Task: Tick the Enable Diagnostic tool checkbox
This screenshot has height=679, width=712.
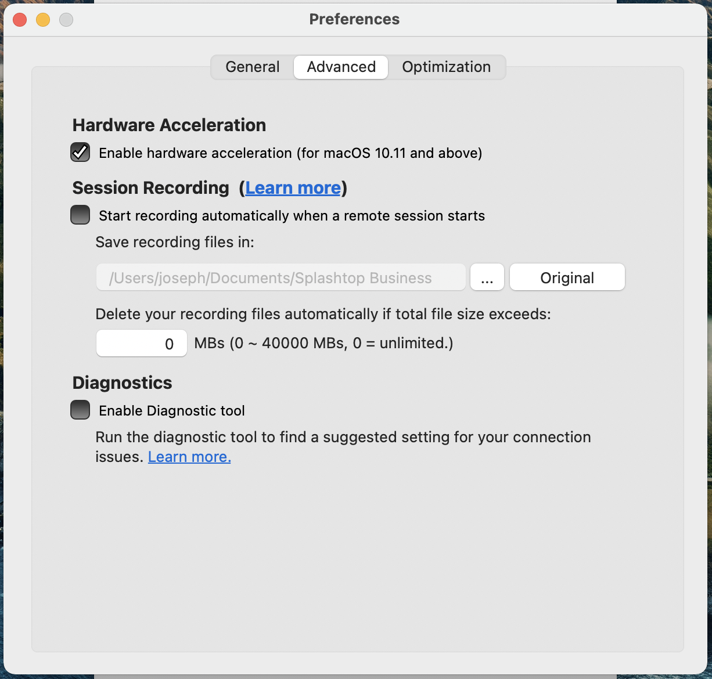Action: click(x=80, y=410)
